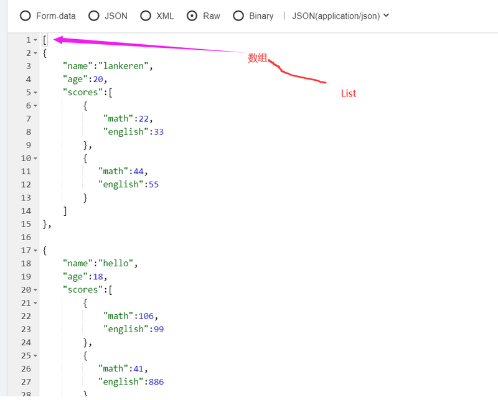Fold the scores array at line 5
This screenshot has height=400, width=498.
pyautogui.click(x=35, y=93)
